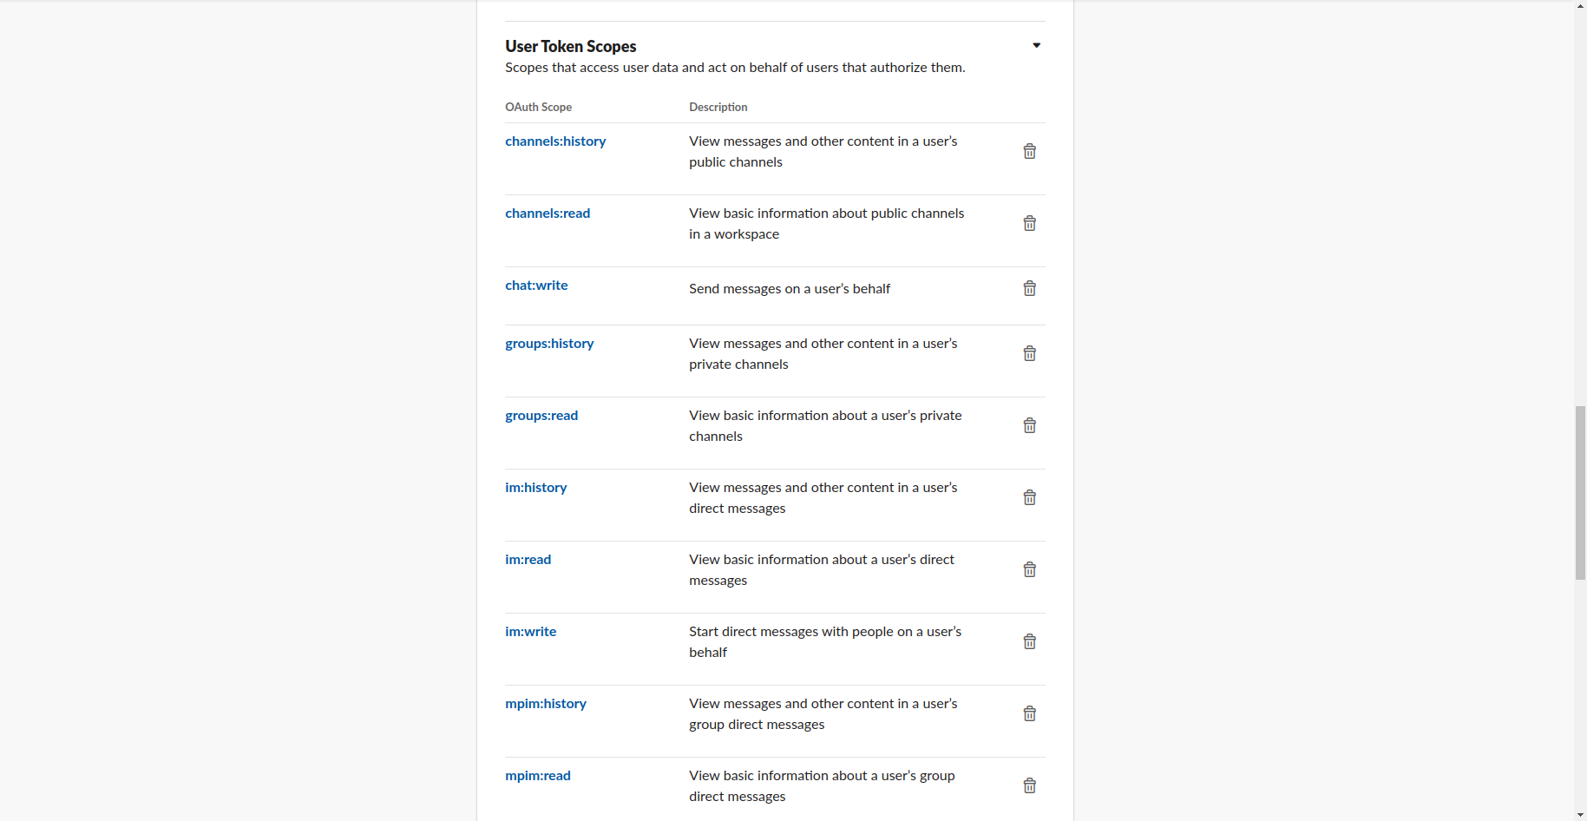
Task: Click trash icon for chat:write scope
Action: coord(1029,289)
